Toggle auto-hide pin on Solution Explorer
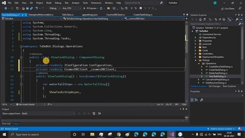 [x=239, y=15]
